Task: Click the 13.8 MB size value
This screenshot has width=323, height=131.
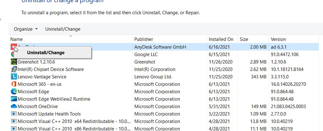Action: [x=258, y=121]
